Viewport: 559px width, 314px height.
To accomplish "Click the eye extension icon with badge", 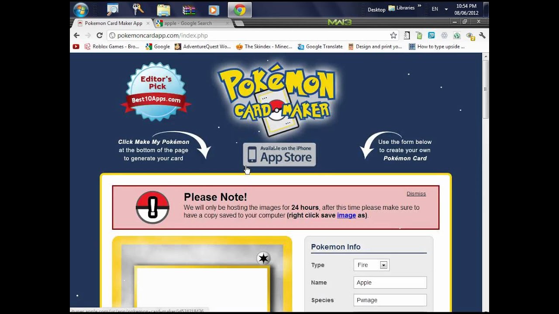I will [470, 36].
